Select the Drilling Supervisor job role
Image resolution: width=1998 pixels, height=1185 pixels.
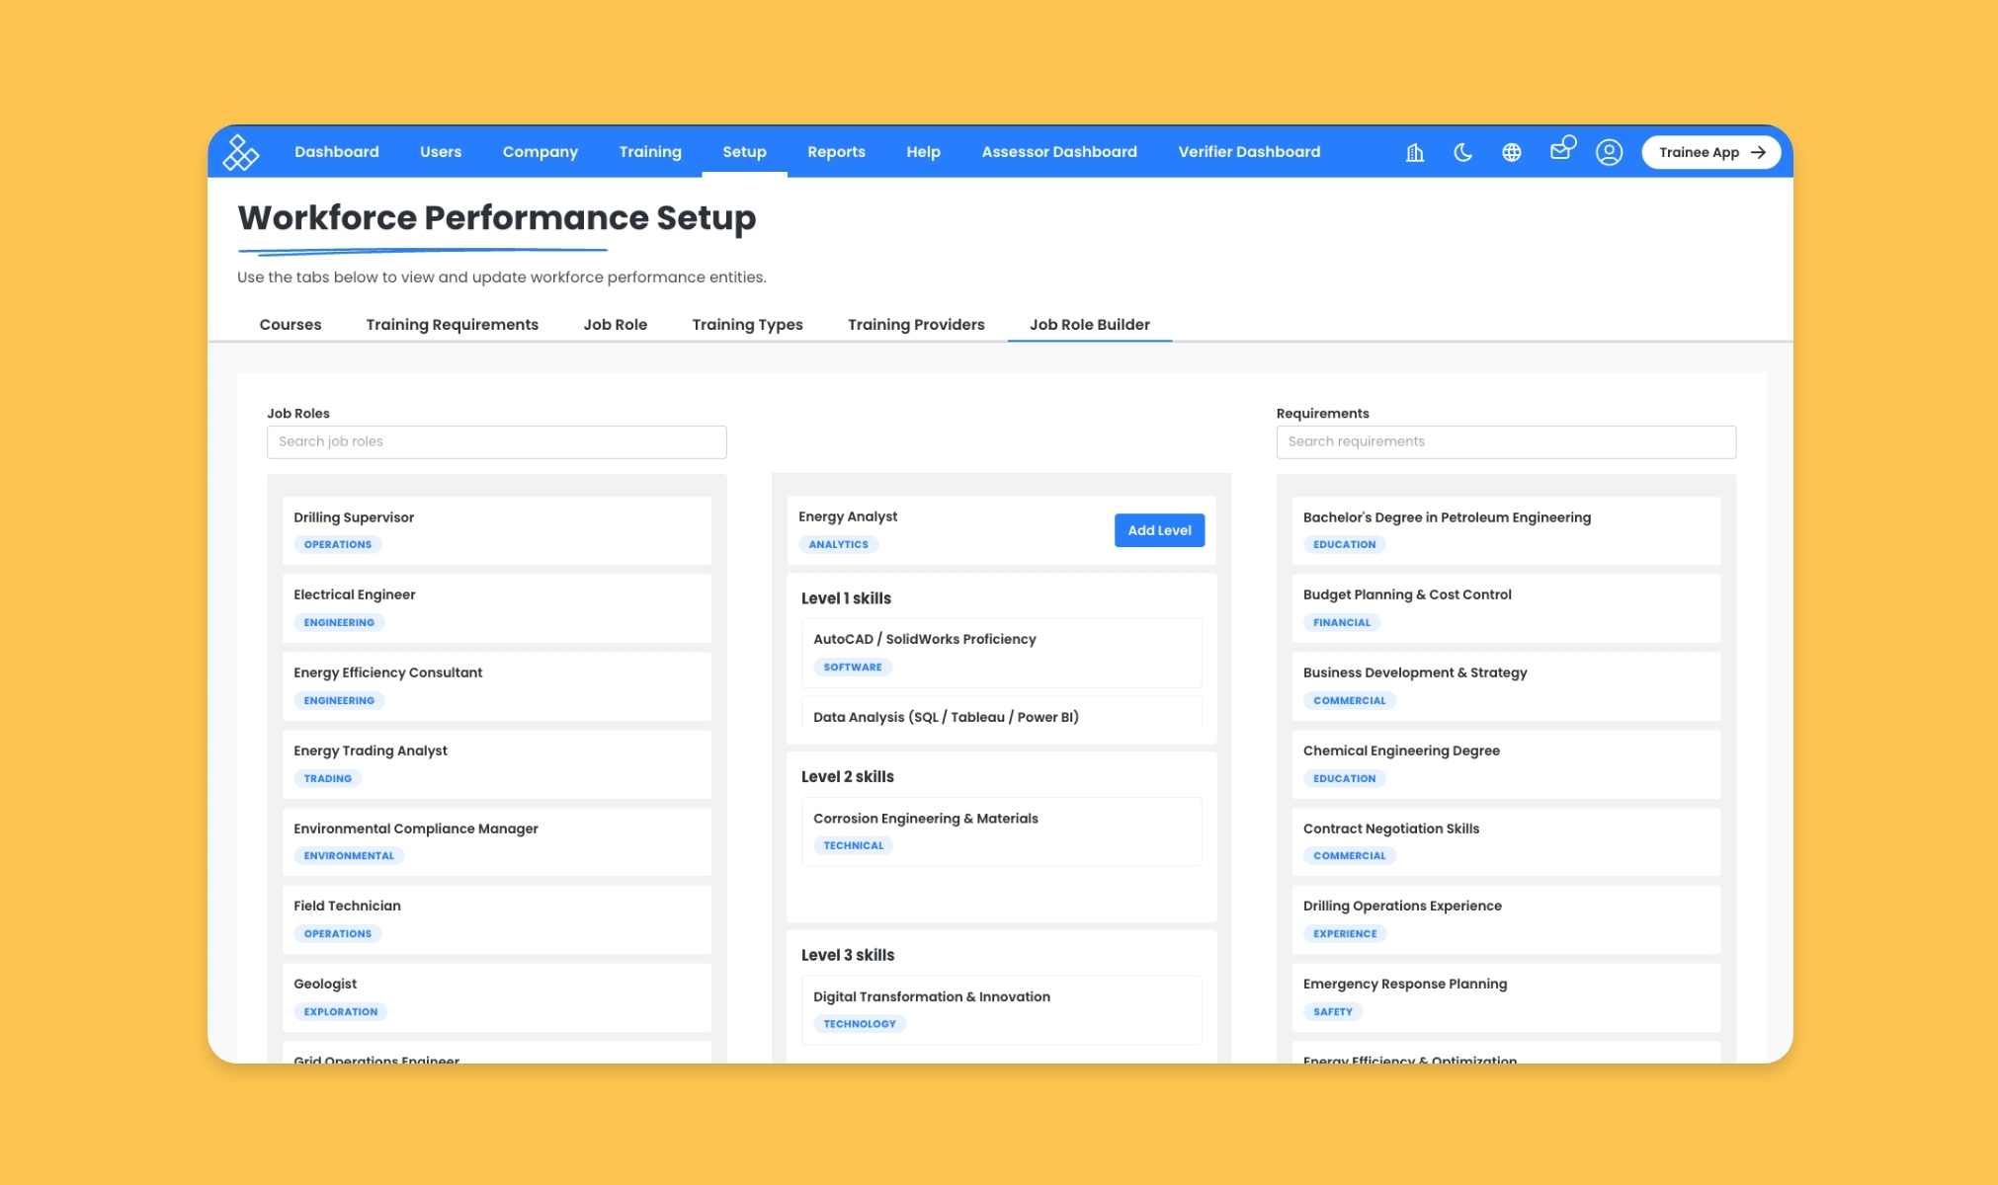pos(496,529)
